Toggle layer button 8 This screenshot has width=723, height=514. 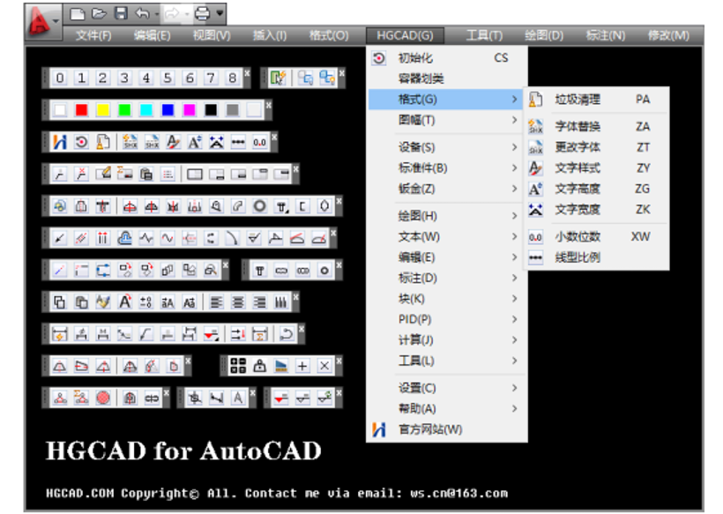click(230, 77)
